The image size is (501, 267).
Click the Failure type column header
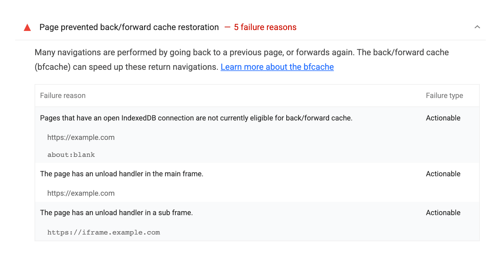coord(444,96)
